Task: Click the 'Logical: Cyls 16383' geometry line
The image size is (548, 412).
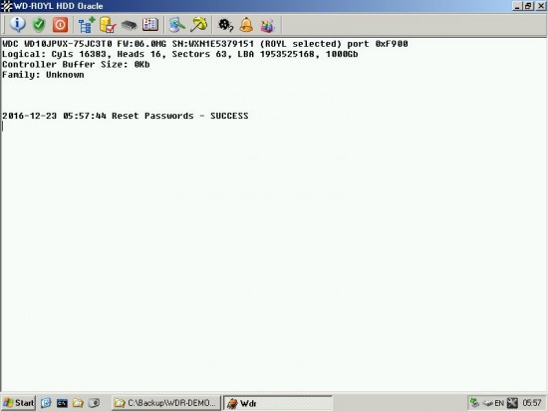Action: pos(180,54)
